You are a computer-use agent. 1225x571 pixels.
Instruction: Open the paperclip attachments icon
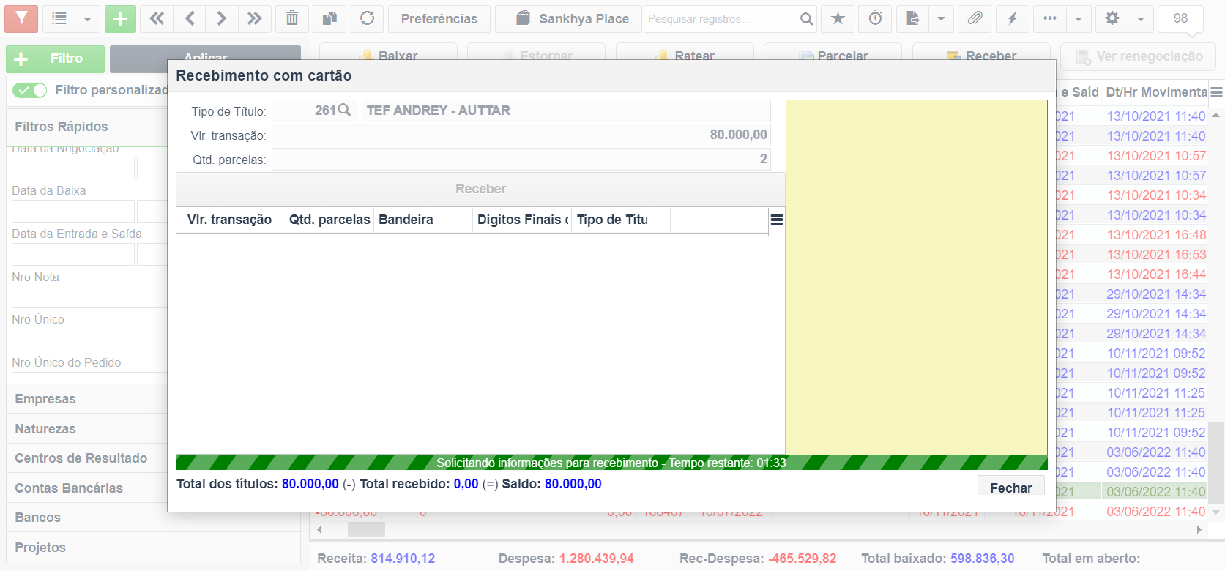[x=975, y=18]
